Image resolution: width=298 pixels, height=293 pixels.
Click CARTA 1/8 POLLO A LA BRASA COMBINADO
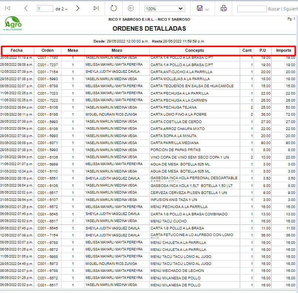tap(189, 214)
